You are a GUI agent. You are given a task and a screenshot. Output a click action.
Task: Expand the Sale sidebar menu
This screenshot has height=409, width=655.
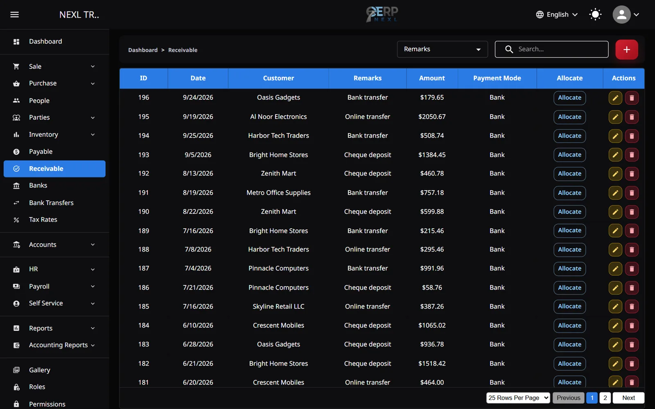point(54,66)
